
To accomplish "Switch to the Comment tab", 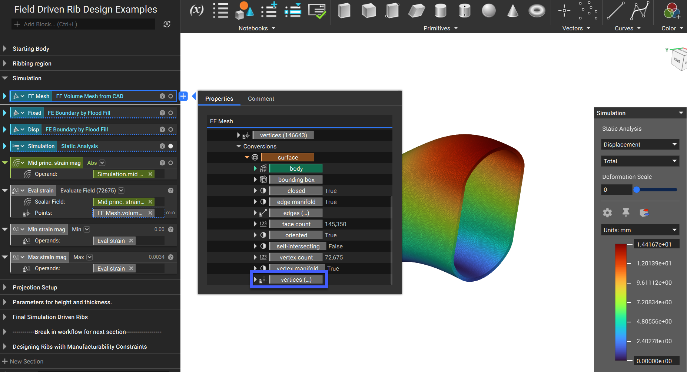I will click(x=261, y=99).
